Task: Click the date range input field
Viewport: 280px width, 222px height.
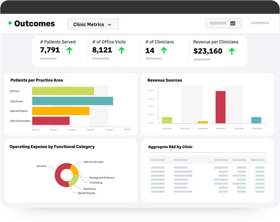Action: [x=224, y=23]
